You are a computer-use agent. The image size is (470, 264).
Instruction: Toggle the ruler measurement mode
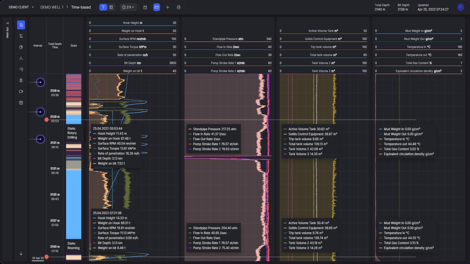tap(156, 7)
